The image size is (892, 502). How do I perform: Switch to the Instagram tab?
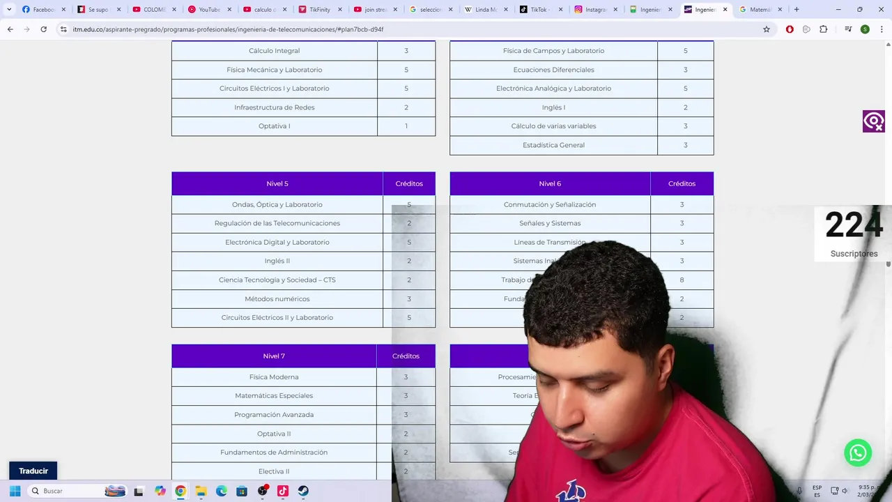coord(596,9)
